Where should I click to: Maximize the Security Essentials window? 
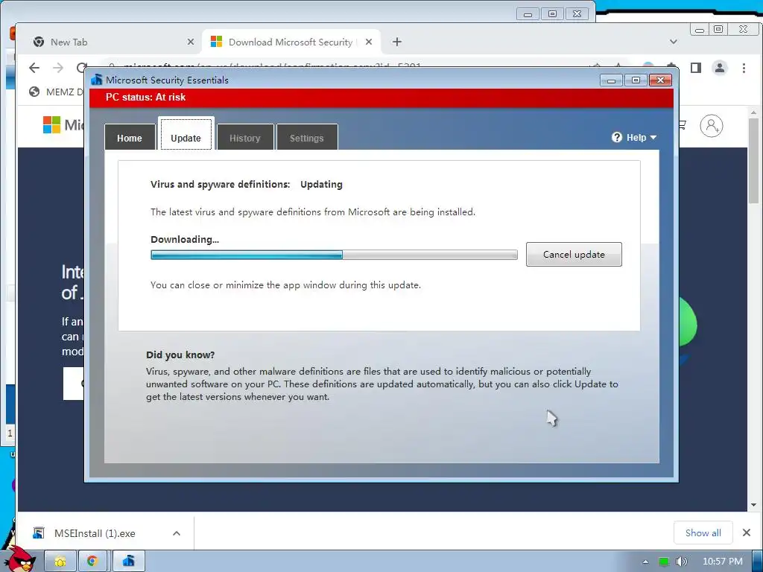click(636, 80)
